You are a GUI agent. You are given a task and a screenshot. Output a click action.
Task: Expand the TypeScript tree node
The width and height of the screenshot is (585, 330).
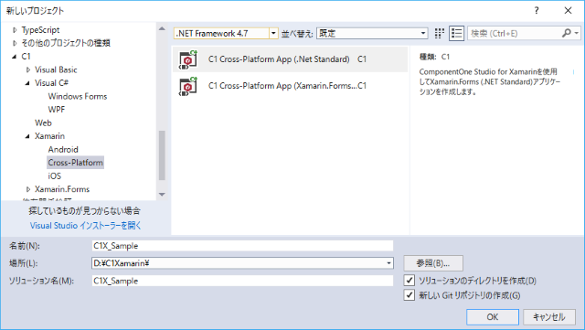[15, 30]
